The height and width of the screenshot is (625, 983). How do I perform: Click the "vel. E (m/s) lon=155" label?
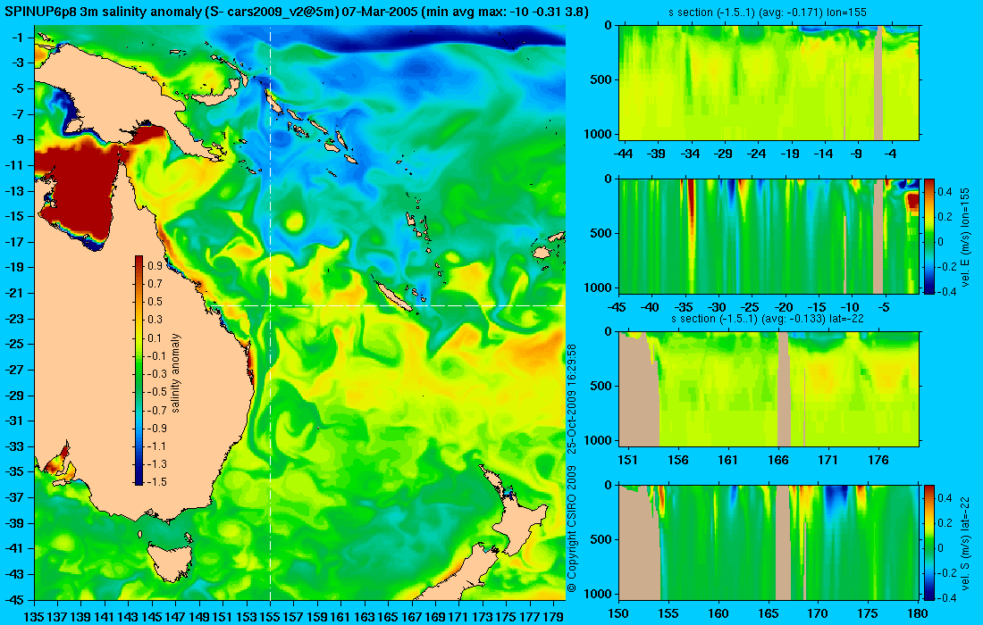coord(965,236)
